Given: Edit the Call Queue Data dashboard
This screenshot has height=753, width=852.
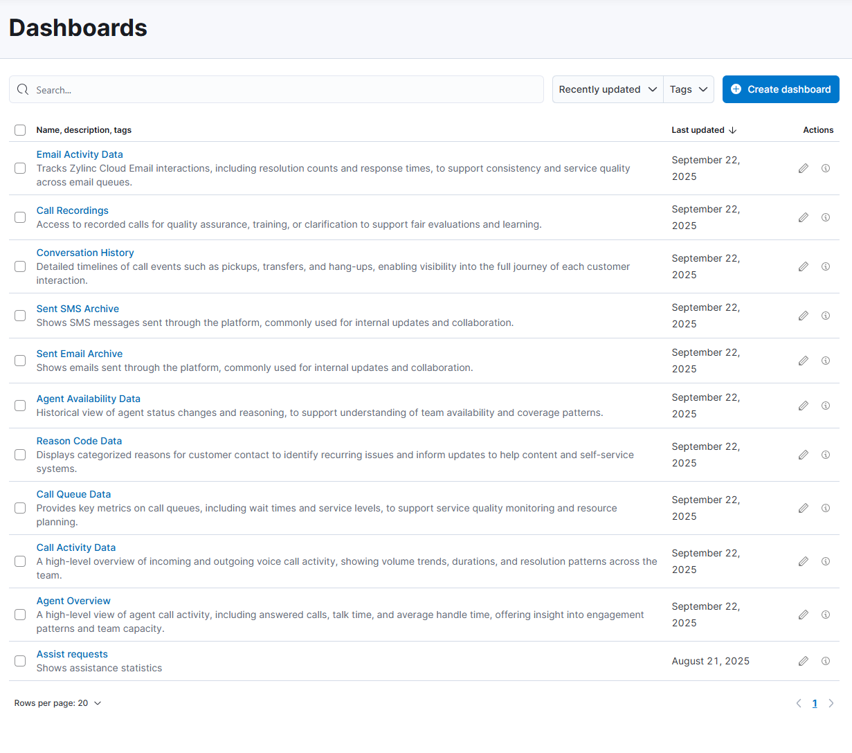Looking at the screenshot, I should (x=804, y=508).
